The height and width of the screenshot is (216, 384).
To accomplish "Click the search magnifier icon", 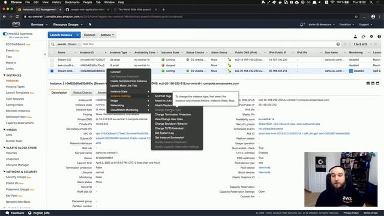I will tap(53, 44).
